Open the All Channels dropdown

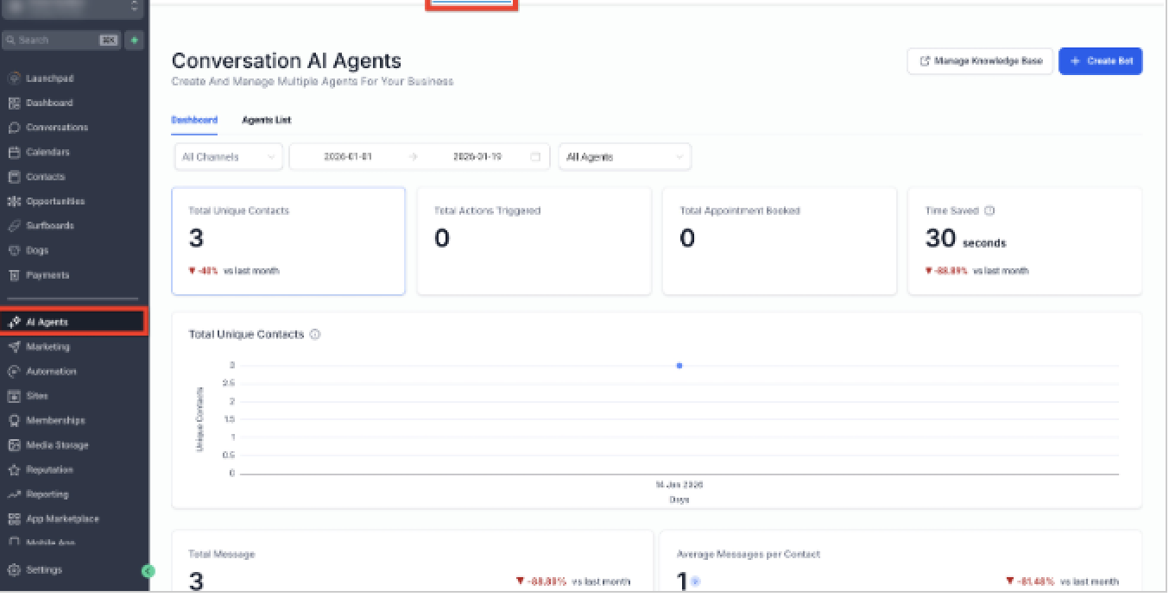click(228, 157)
